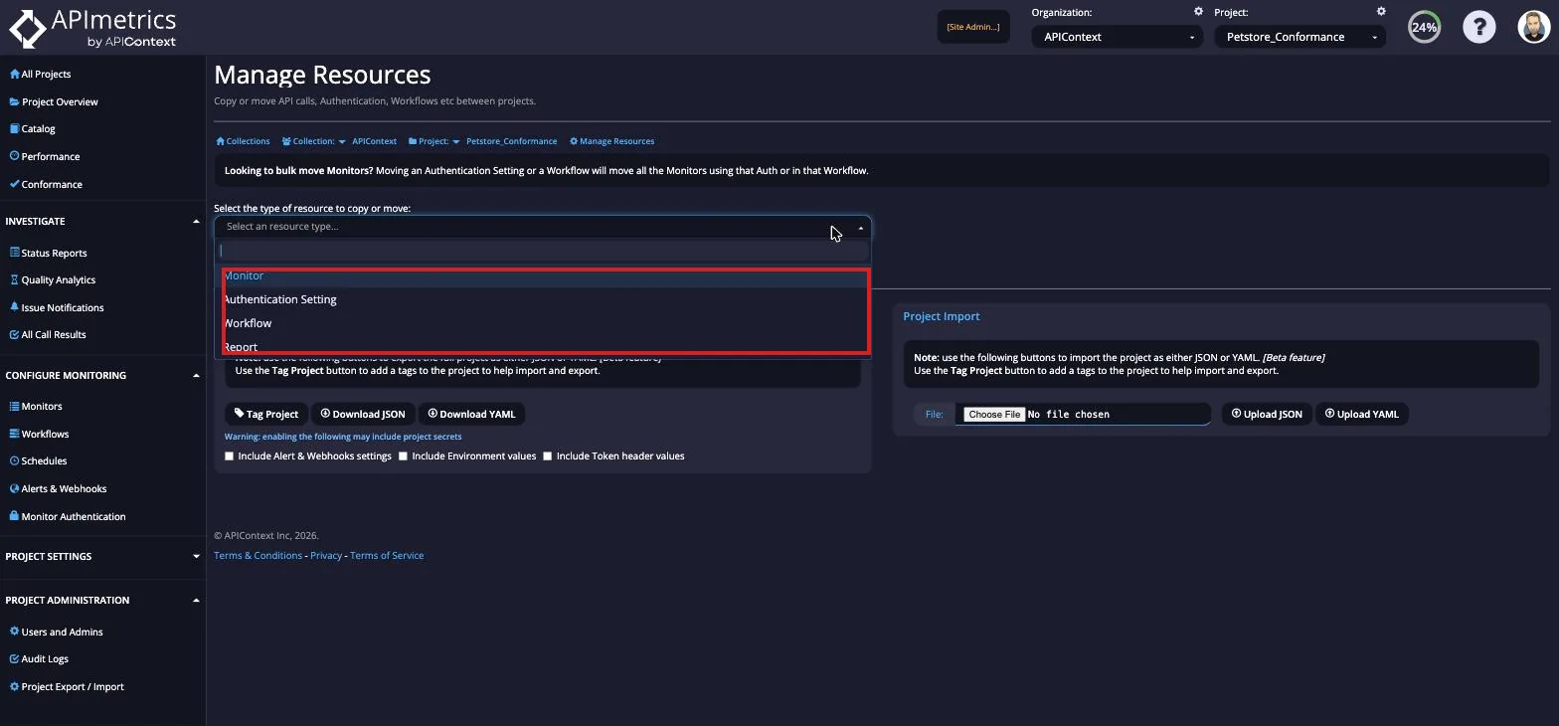Select Workflow resource type
Viewport: 1559px width, 726px height.
tap(542, 323)
